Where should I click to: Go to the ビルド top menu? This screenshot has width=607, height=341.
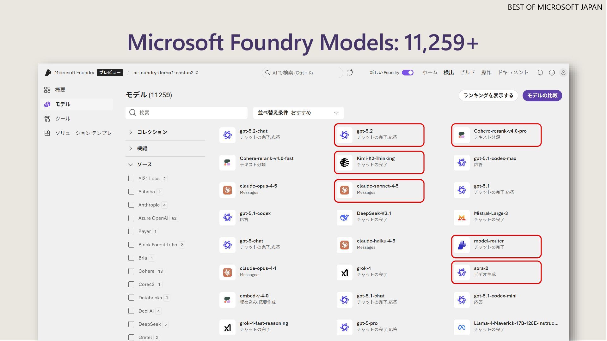(x=467, y=73)
